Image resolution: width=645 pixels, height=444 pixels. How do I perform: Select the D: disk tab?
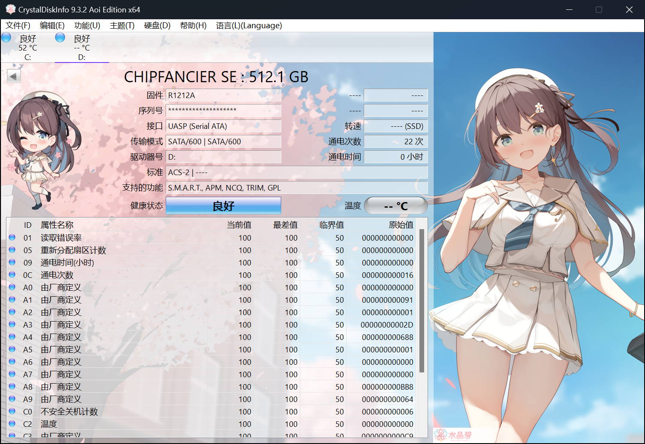coord(81,48)
